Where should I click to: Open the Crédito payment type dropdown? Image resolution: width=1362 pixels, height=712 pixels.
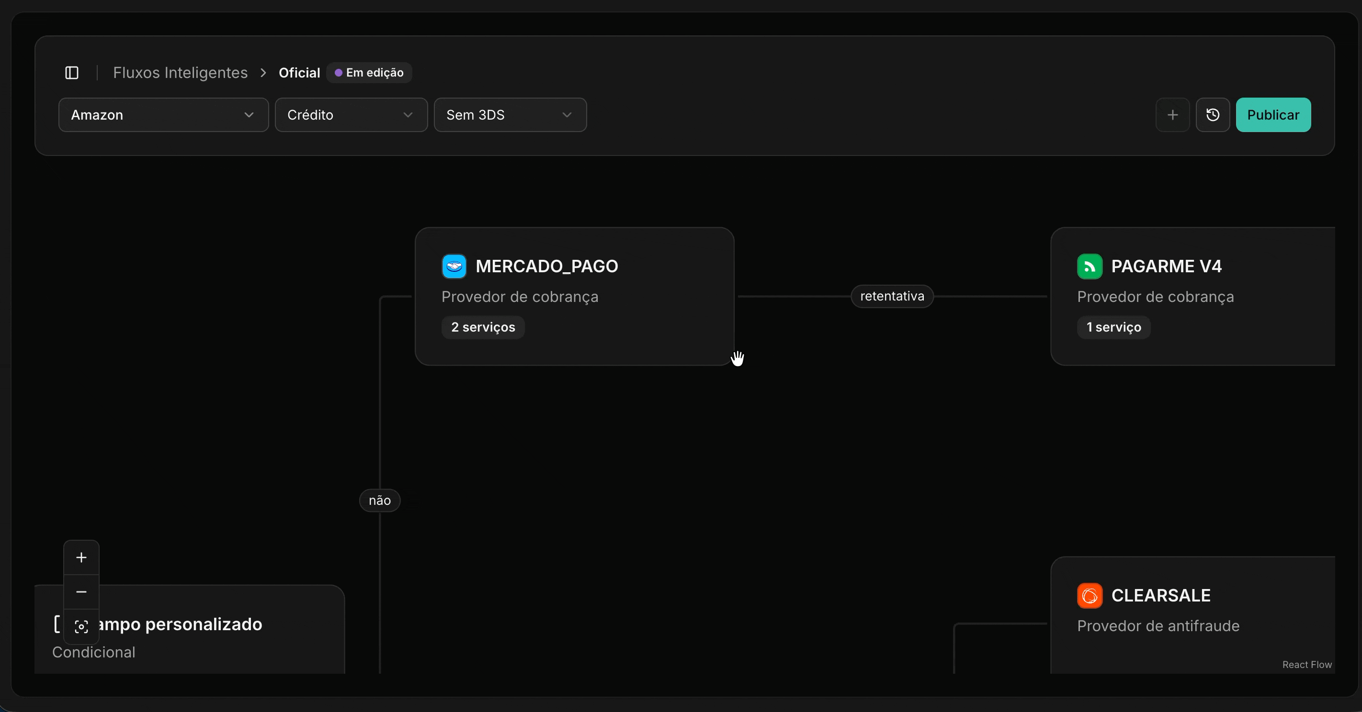[x=351, y=115]
